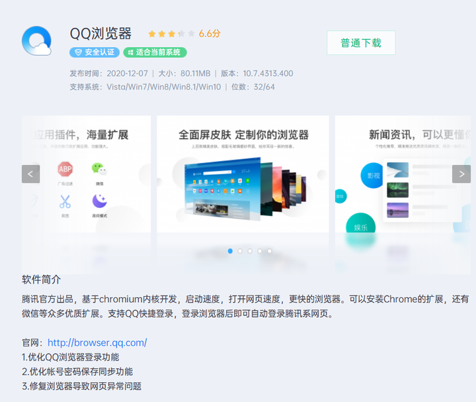Screen dimensions: 476x402
Task: Show next screenshot with right arrow
Action: click(461, 174)
